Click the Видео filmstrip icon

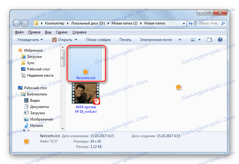26,100
